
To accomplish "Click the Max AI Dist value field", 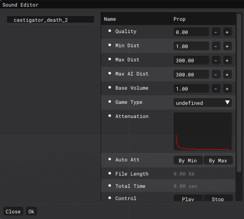I will pyautogui.click(x=192, y=75).
